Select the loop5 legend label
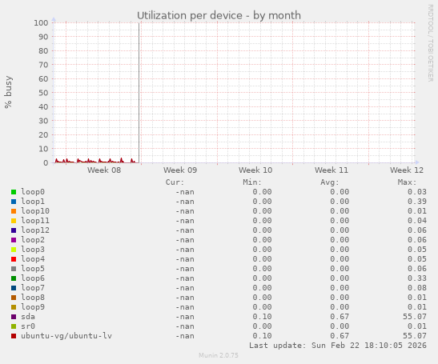Image resolution: width=438 pixels, height=364 pixels. click(33, 269)
